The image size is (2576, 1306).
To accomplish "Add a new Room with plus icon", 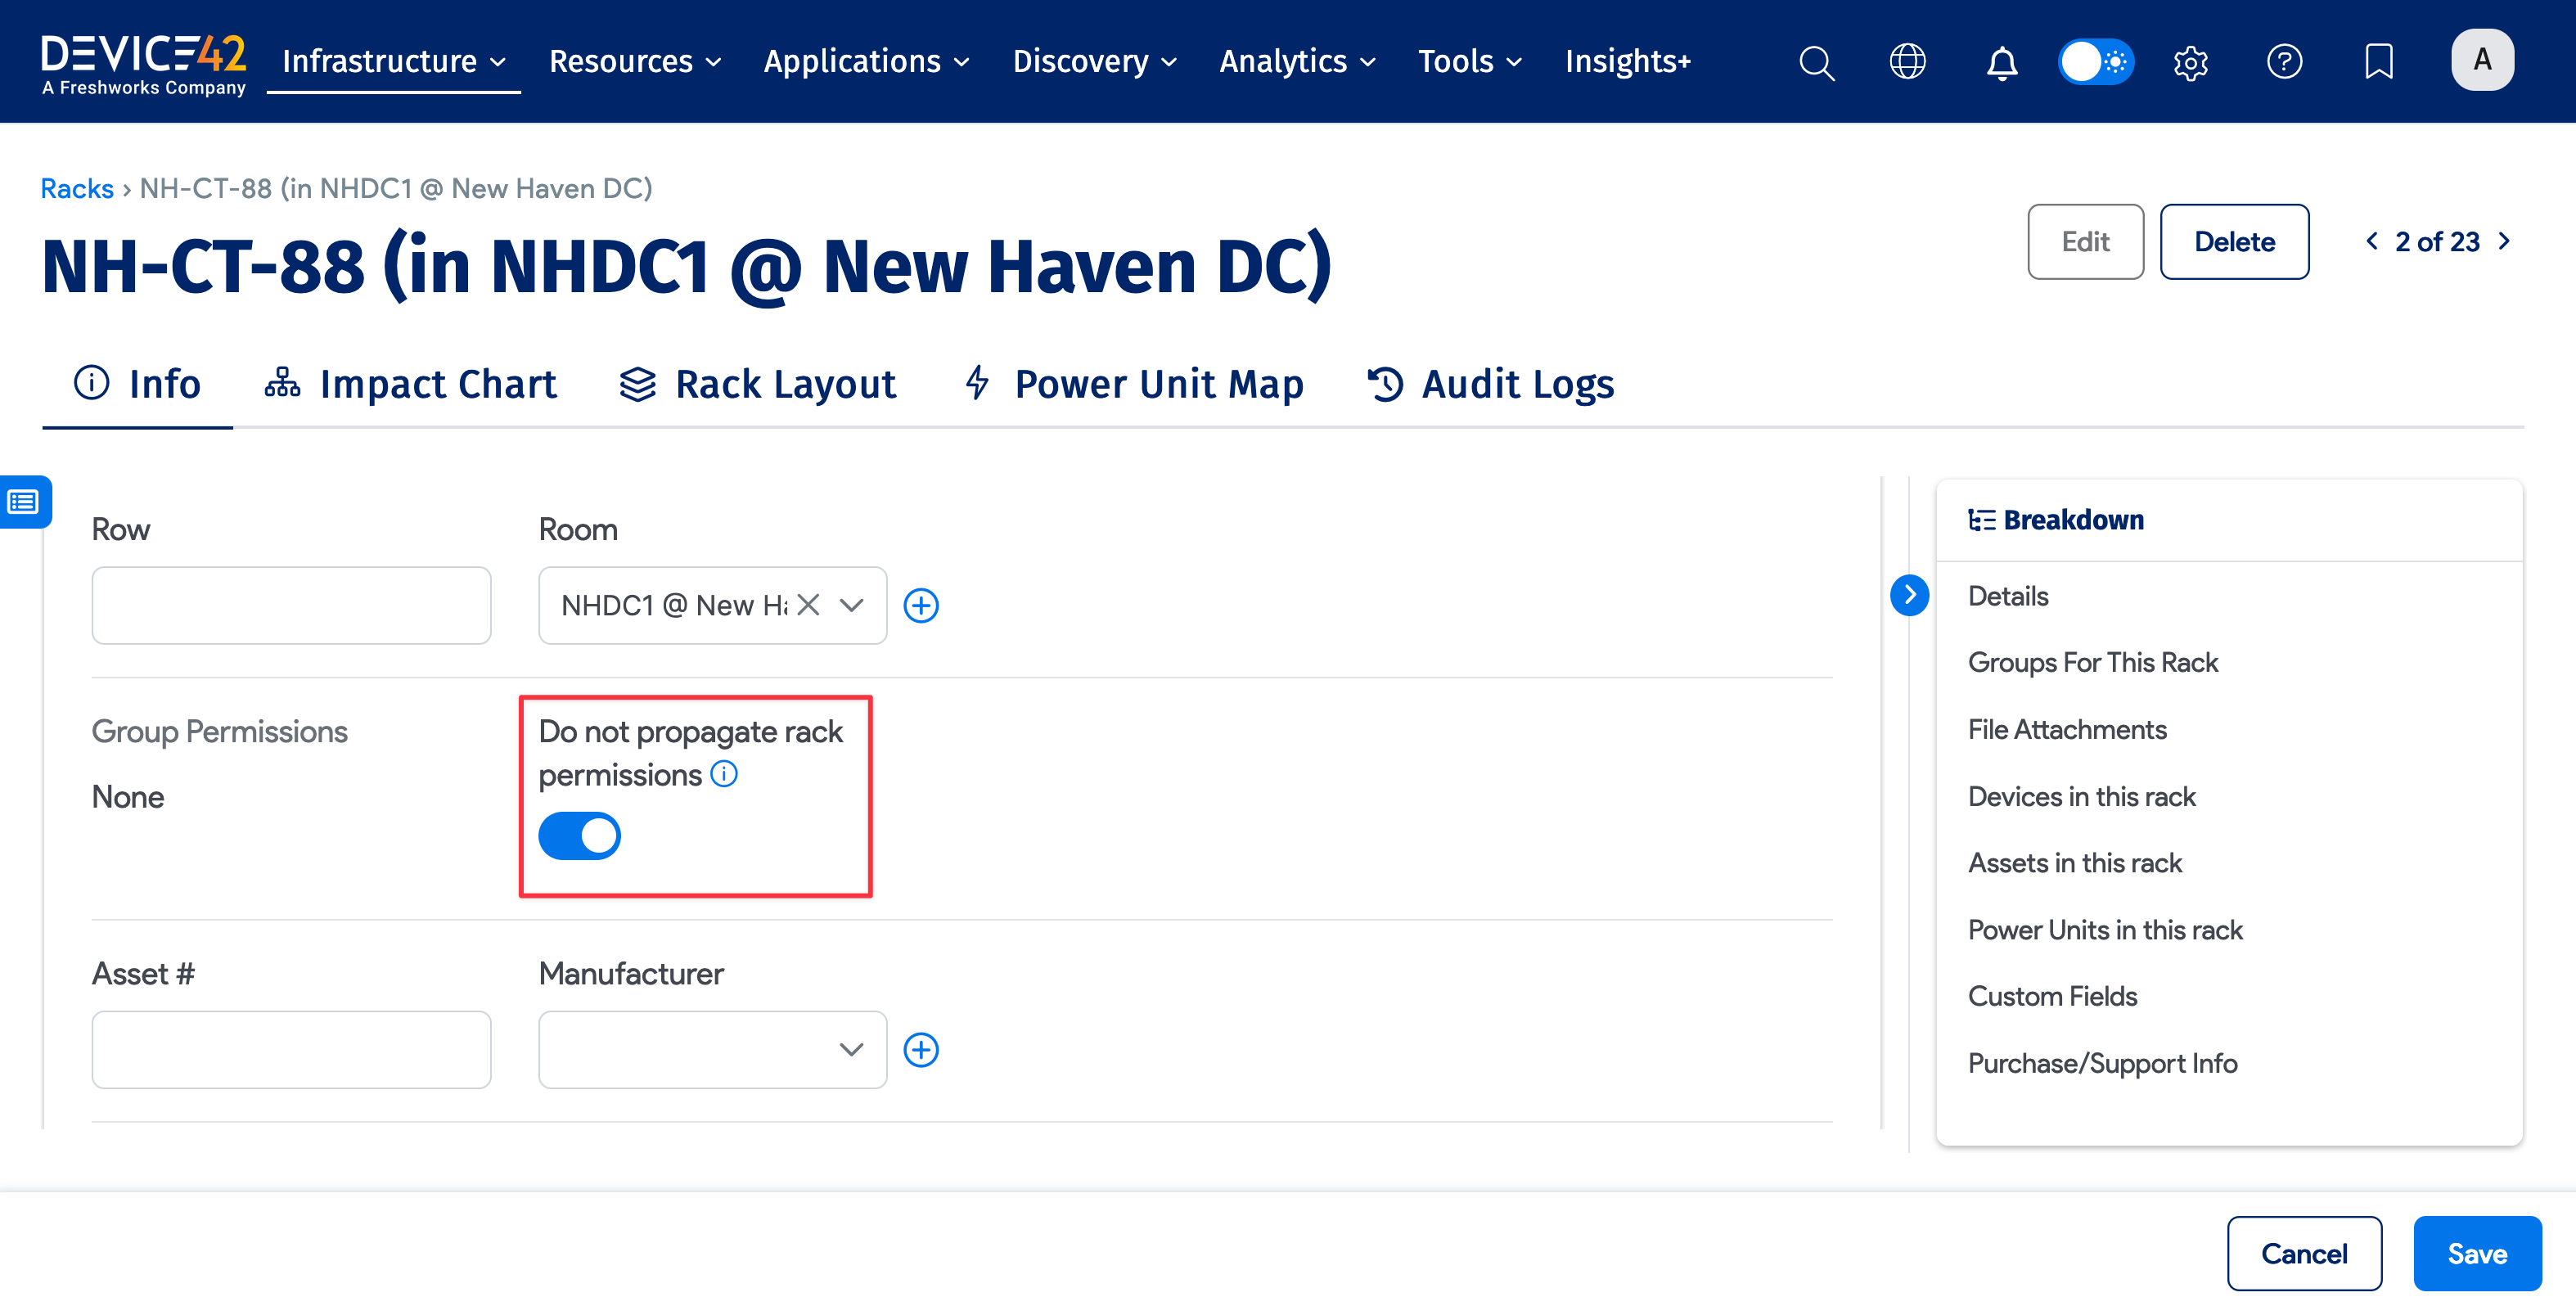I will click(921, 605).
